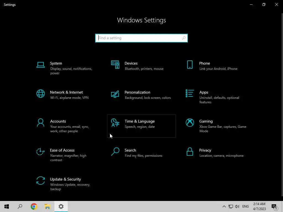The height and width of the screenshot is (212, 283).
Task: Open network status tray icon
Action: pyautogui.click(x=231, y=206)
